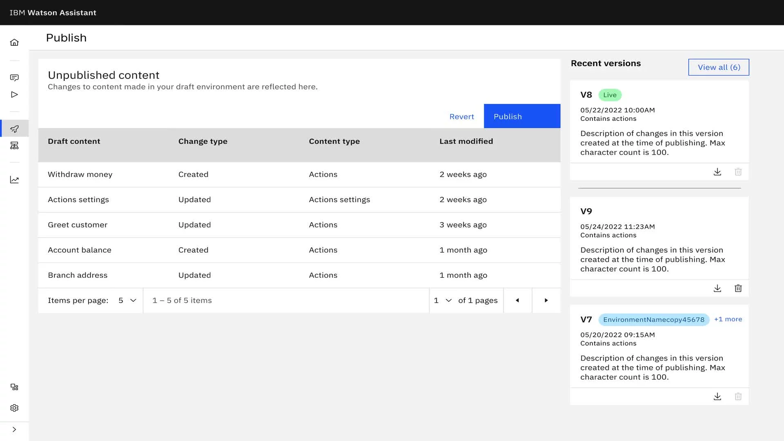The height and width of the screenshot is (441, 784).
Task: Delete version V9 trash icon
Action: pyautogui.click(x=738, y=288)
